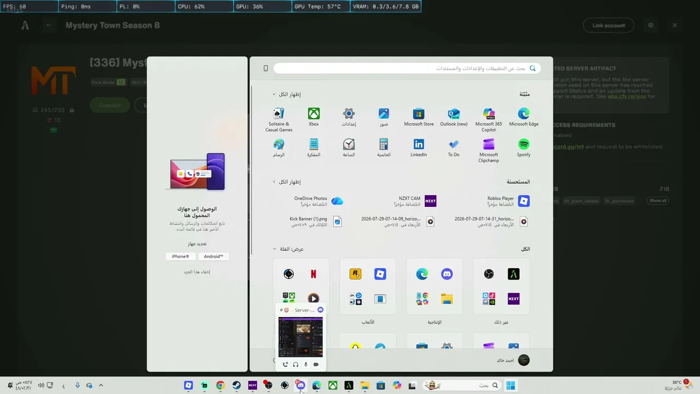700x394 pixels.
Task: Open NZXT in the Other category folder
Action: point(514,299)
